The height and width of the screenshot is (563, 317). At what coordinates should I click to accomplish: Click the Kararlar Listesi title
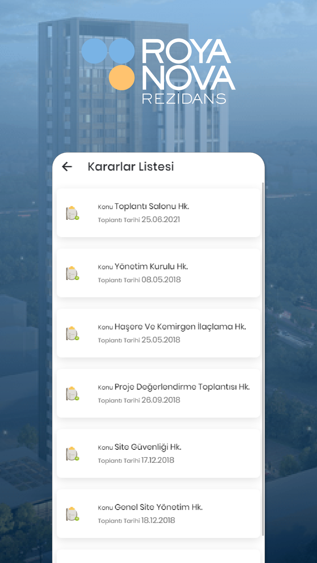(x=131, y=167)
